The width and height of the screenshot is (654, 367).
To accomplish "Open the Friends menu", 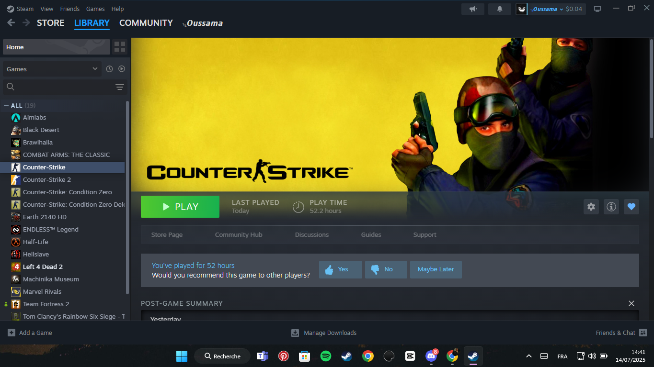I will pyautogui.click(x=70, y=9).
